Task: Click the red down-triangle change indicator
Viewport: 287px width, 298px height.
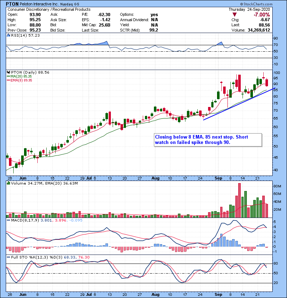Action: [x=234, y=15]
